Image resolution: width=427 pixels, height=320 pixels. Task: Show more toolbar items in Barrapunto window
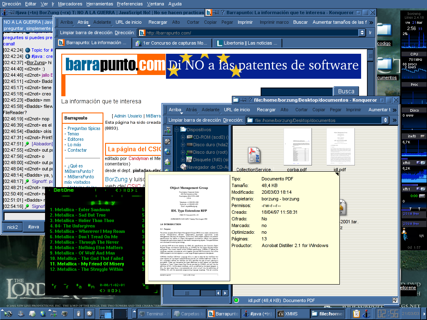(x=371, y=22)
